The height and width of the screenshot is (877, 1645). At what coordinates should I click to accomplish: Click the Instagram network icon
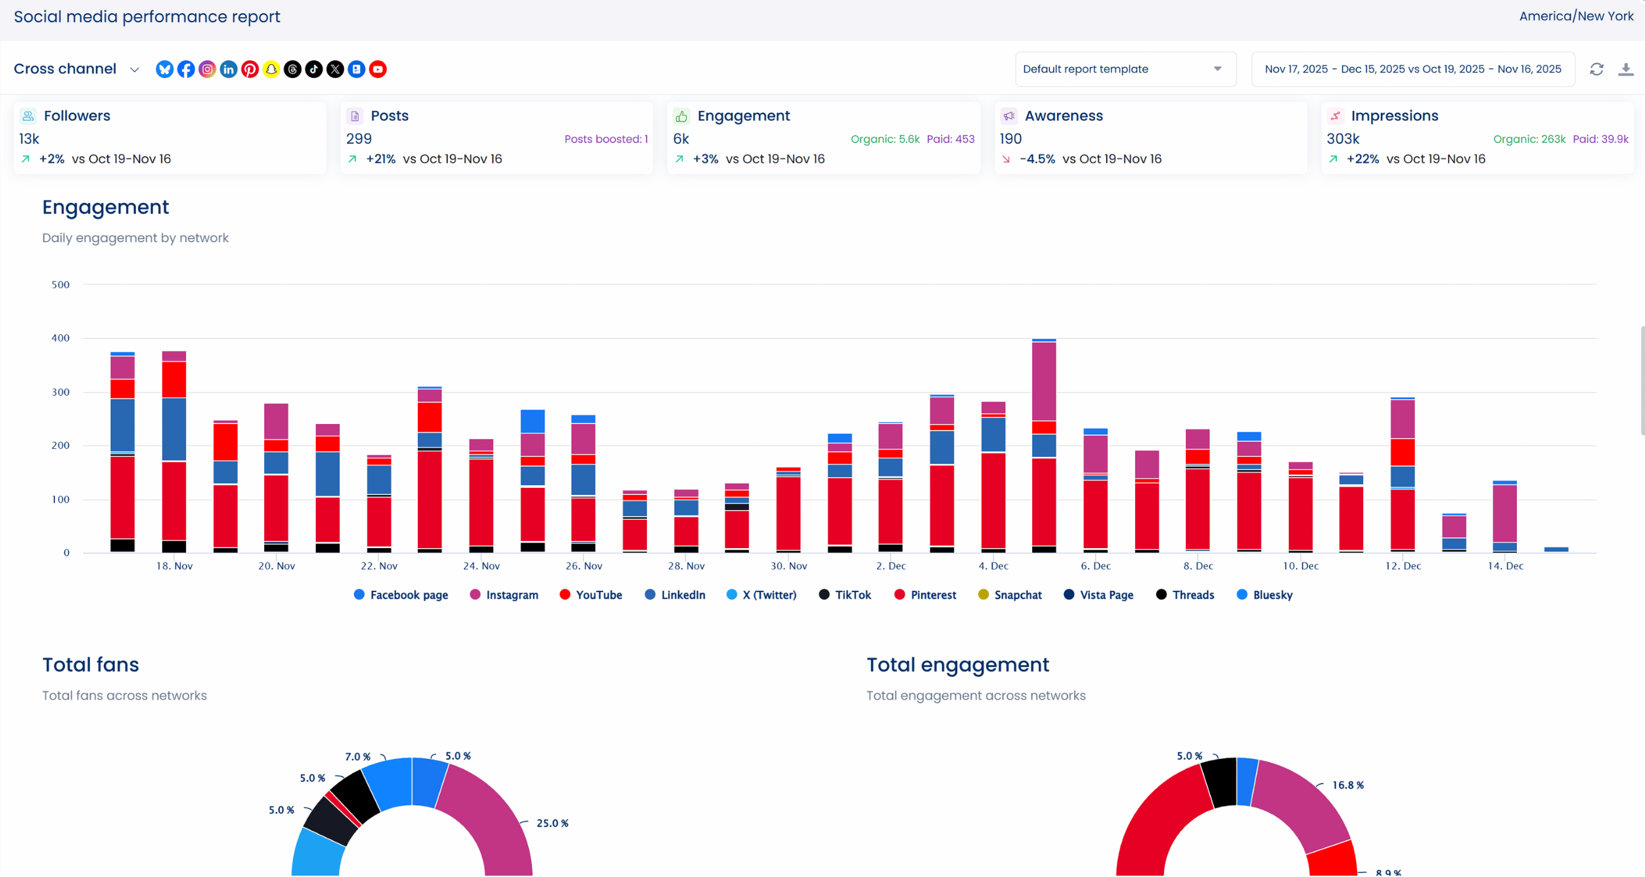pos(207,69)
